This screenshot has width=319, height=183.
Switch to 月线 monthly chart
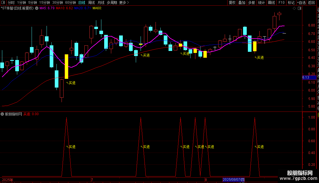pos(101,3)
